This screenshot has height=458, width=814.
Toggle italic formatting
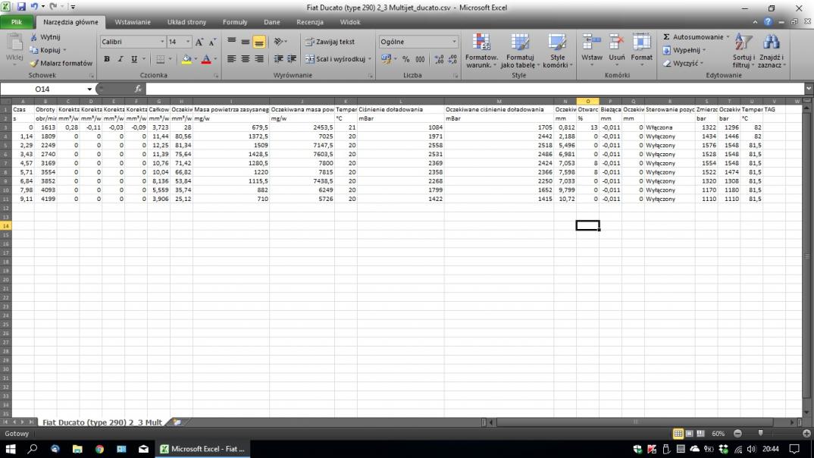pyautogui.click(x=121, y=58)
